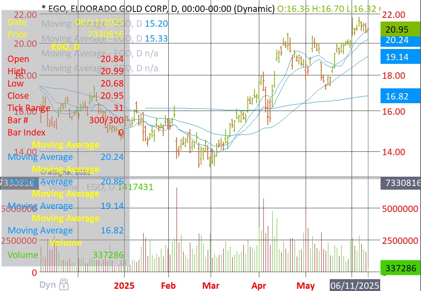
Task: Click the Bar Index row in data window
Action: pos(66,132)
